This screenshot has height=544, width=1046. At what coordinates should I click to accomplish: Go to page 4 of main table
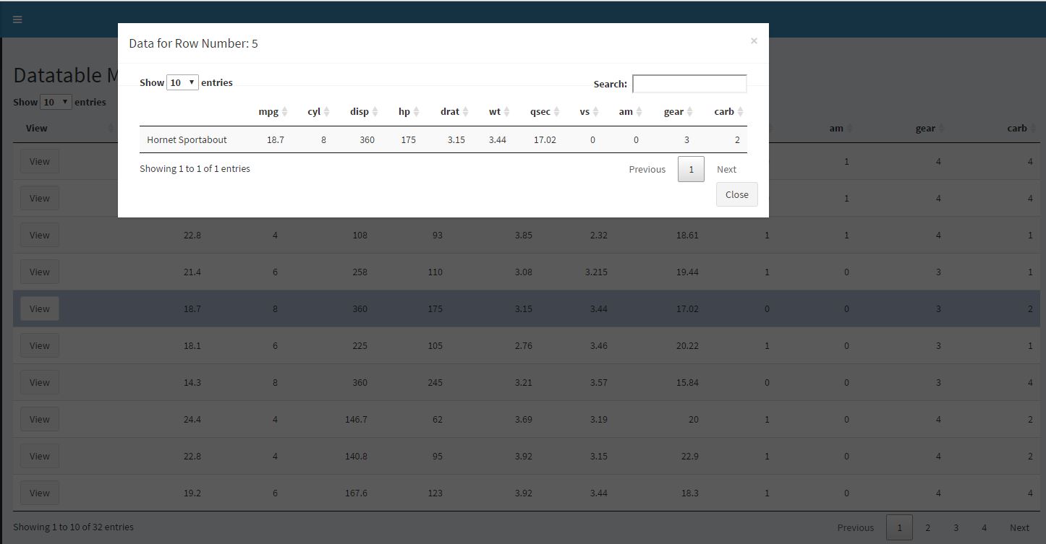point(984,527)
